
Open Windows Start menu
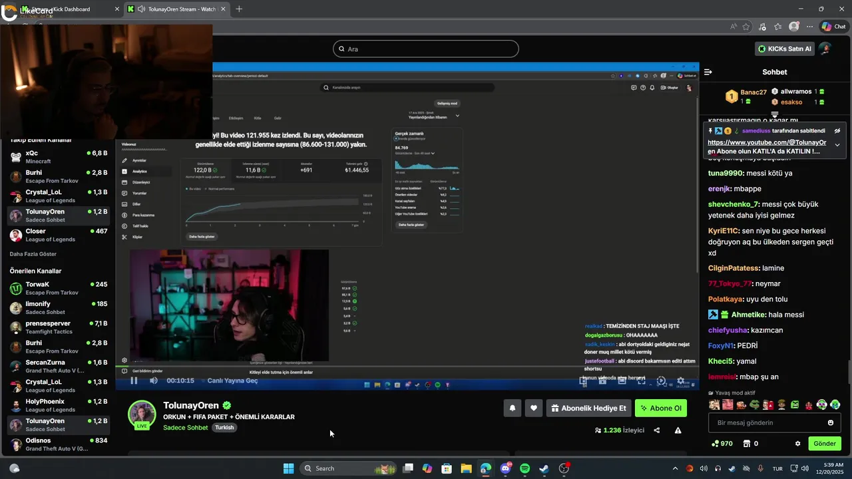point(288,468)
